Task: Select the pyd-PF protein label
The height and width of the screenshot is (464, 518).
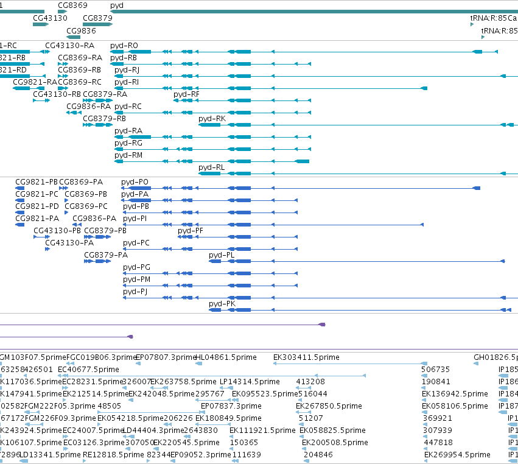Action: [x=191, y=231]
